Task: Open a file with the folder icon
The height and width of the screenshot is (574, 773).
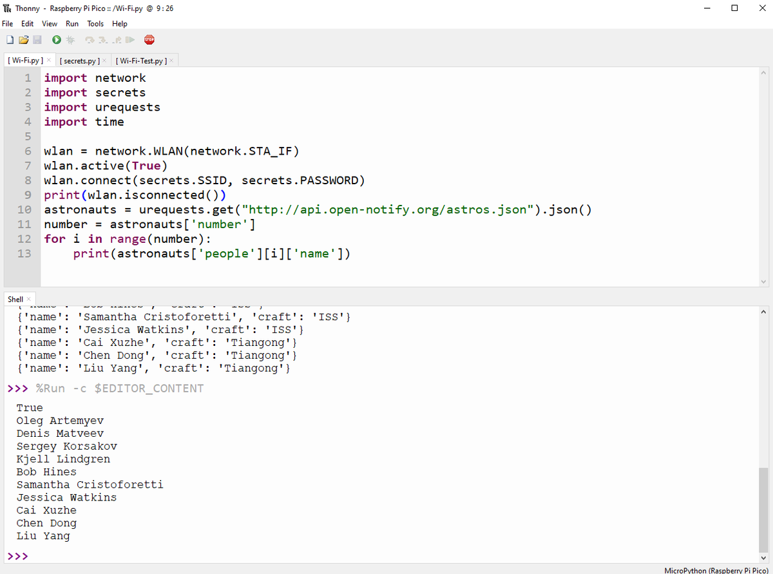Action: (24, 40)
